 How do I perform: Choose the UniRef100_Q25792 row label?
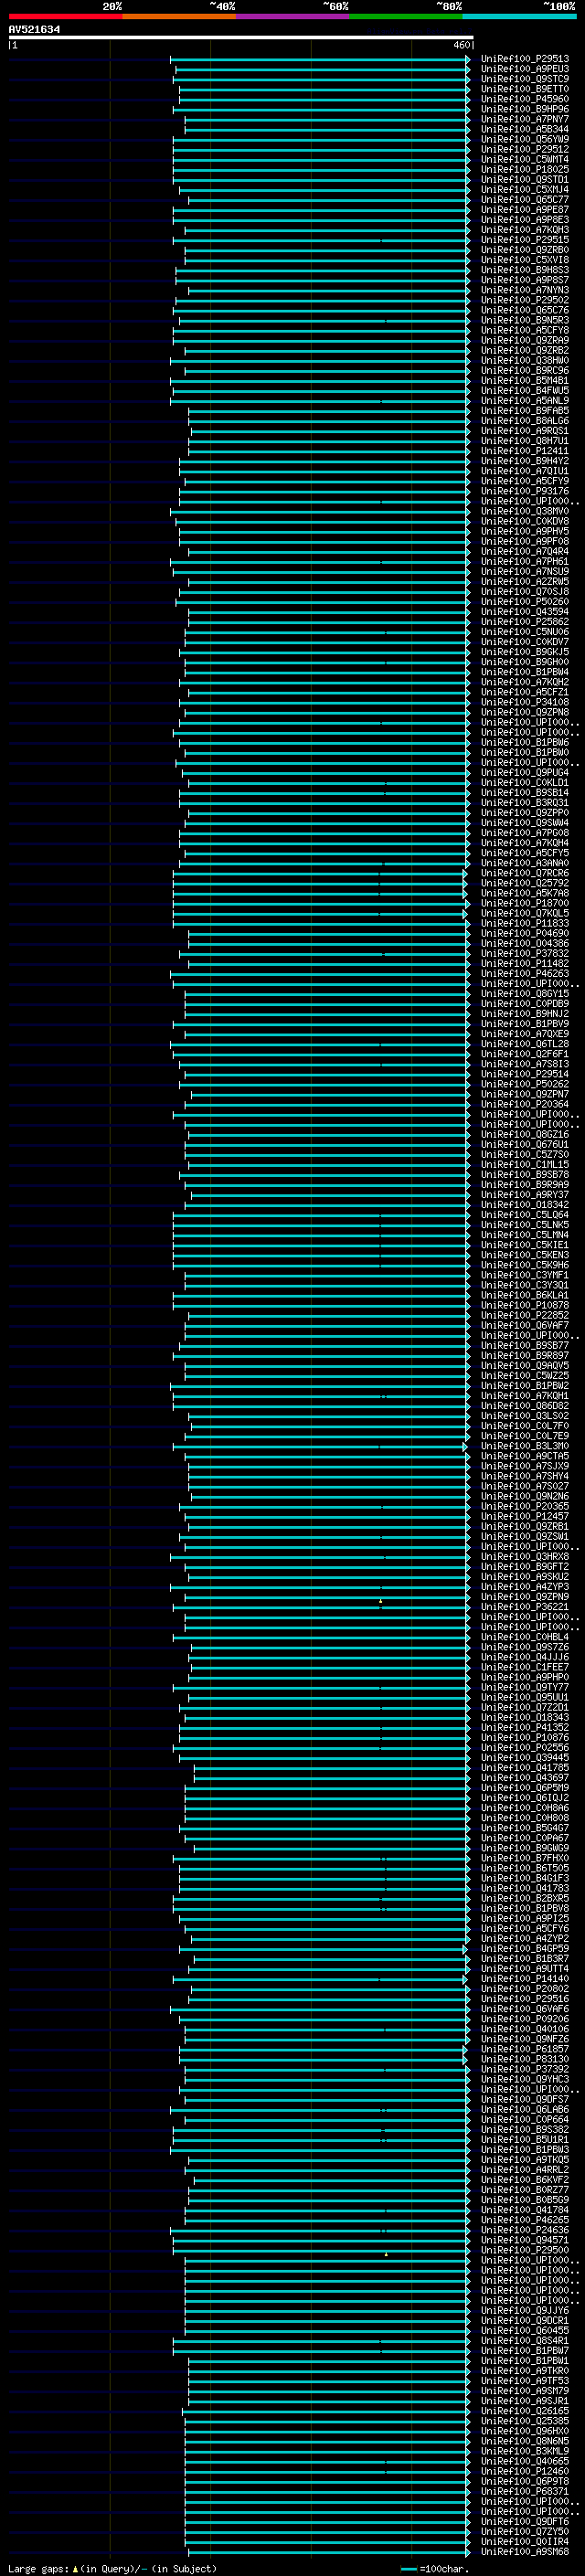524,883
